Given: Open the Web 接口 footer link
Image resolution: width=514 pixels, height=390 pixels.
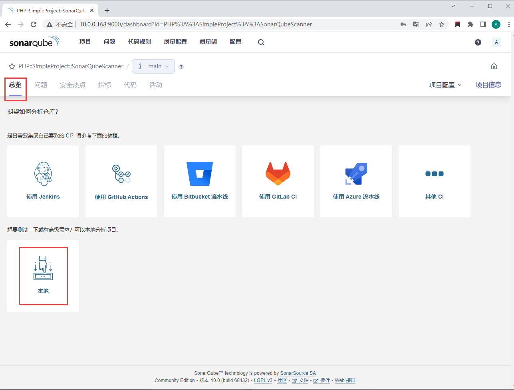Looking at the screenshot, I should coord(345,380).
